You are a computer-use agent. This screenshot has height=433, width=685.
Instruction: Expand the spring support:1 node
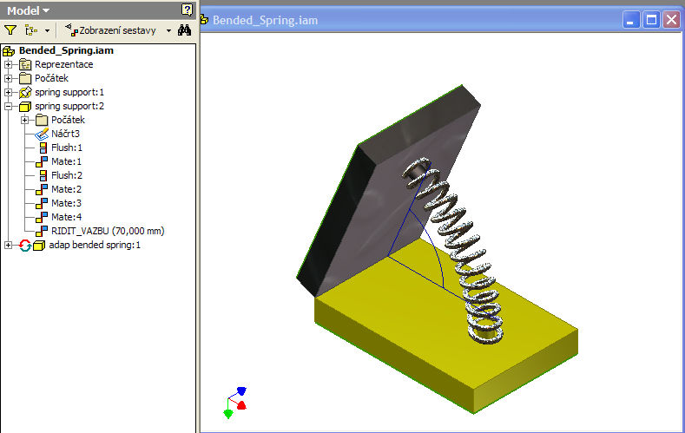click(x=9, y=92)
